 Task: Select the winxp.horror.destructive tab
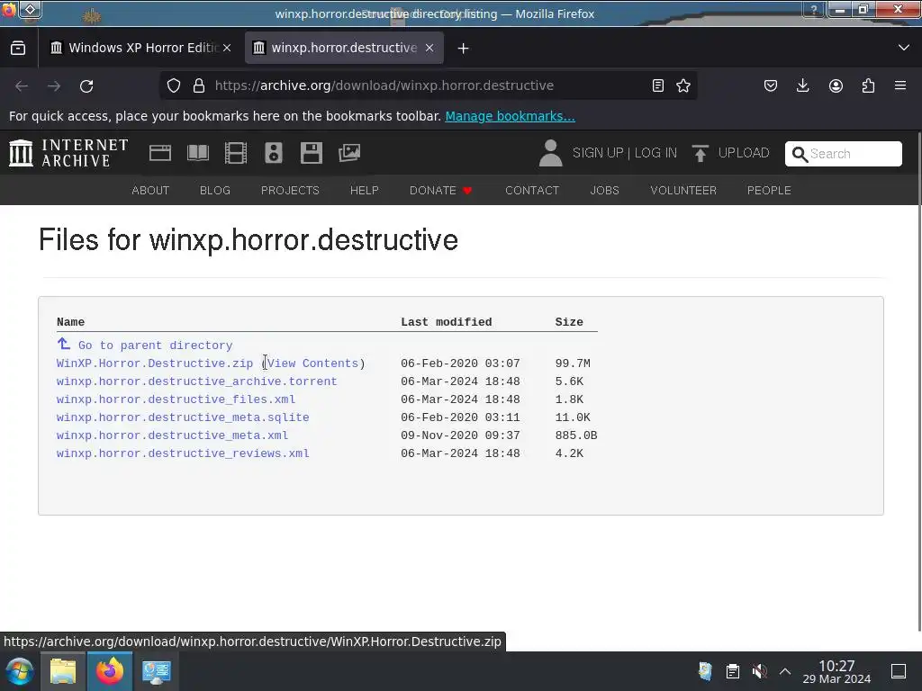(x=344, y=48)
